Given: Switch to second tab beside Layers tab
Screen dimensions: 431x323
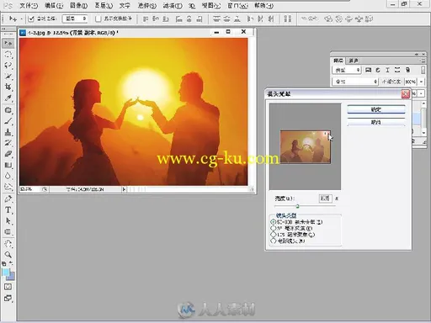Looking at the screenshot, I should 354,61.
